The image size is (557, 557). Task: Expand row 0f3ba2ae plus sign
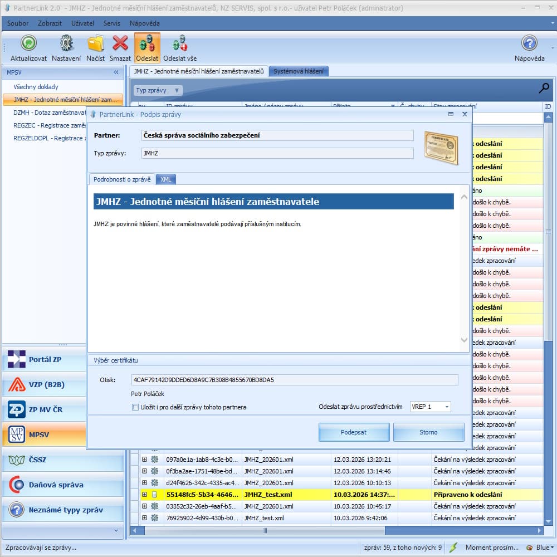point(145,471)
